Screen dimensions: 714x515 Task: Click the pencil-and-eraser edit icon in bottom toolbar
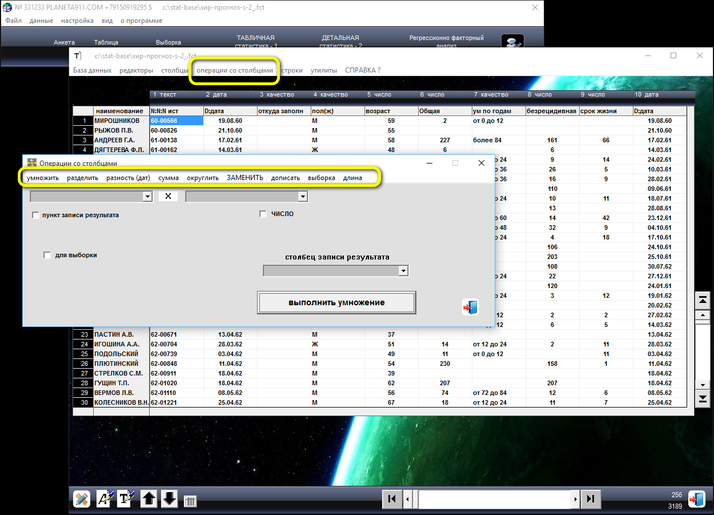tap(82, 498)
